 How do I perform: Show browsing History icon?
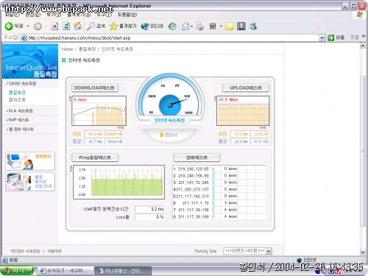(x=172, y=26)
